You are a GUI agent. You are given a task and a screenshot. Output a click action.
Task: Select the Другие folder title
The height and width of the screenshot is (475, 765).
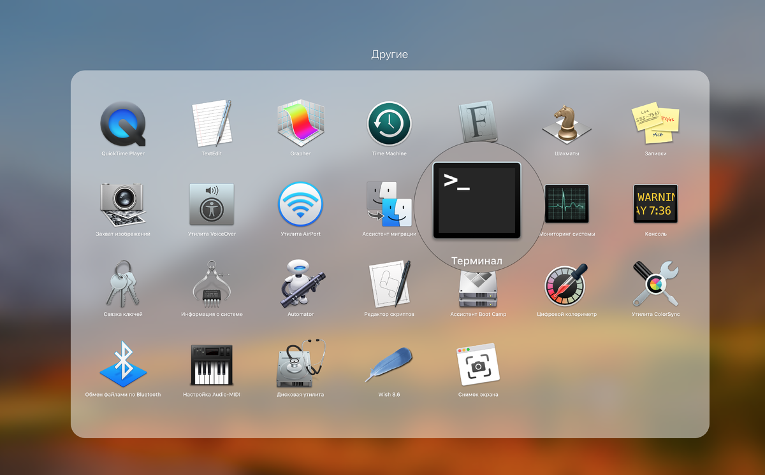point(390,54)
